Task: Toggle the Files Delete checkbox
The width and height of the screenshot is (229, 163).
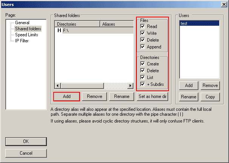Action: coord(142,40)
